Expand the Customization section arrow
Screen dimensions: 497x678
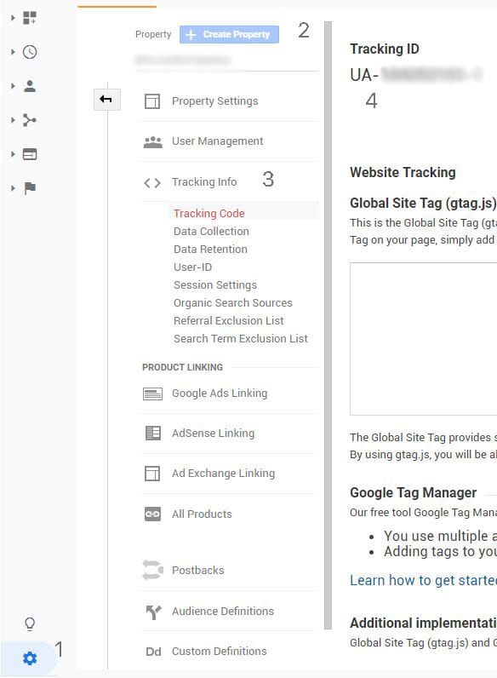click(13, 18)
